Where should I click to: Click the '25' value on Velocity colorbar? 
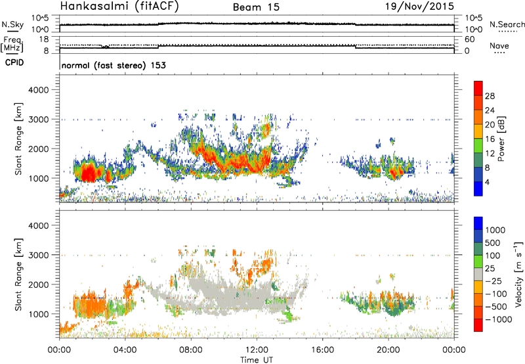490,268
